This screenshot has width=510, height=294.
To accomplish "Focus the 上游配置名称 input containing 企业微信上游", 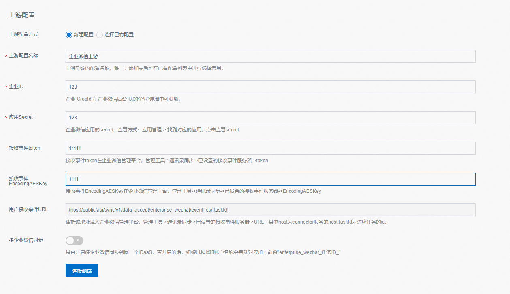I will [270, 56].
